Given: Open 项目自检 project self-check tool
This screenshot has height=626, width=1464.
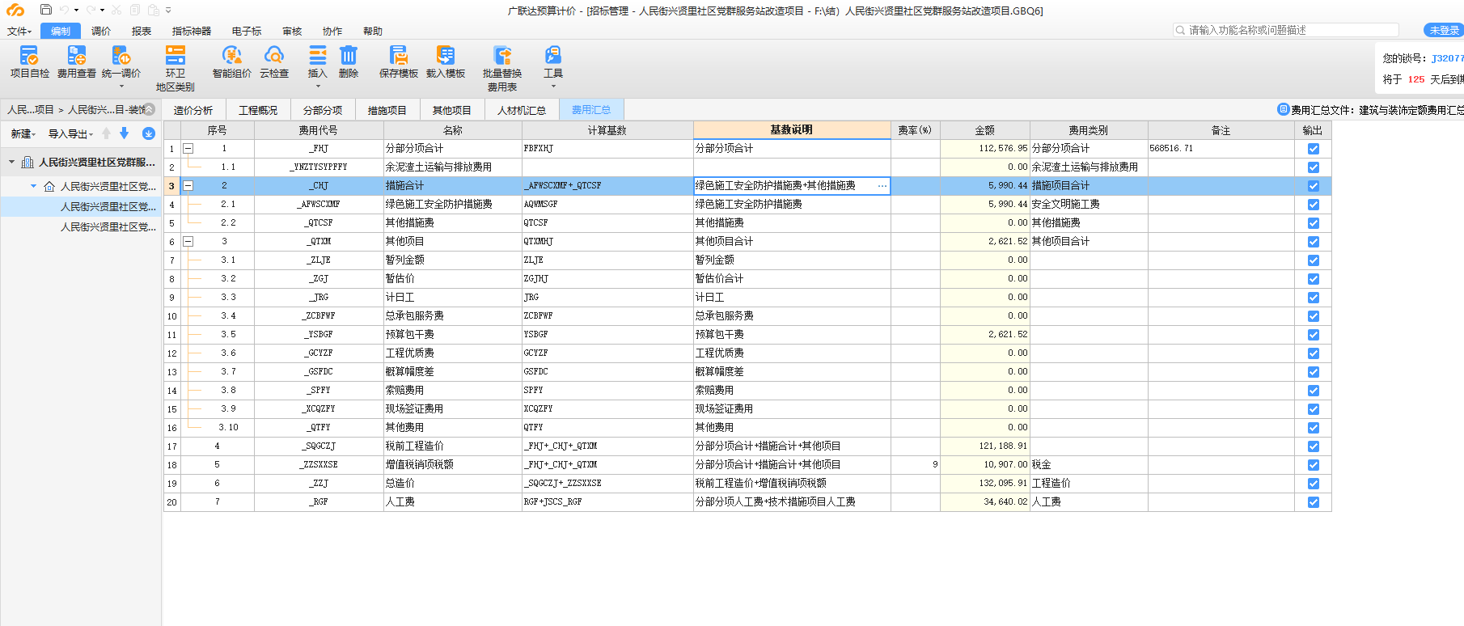Looking at the screenshot, I should pyautogui.click(x=29, y=61).
